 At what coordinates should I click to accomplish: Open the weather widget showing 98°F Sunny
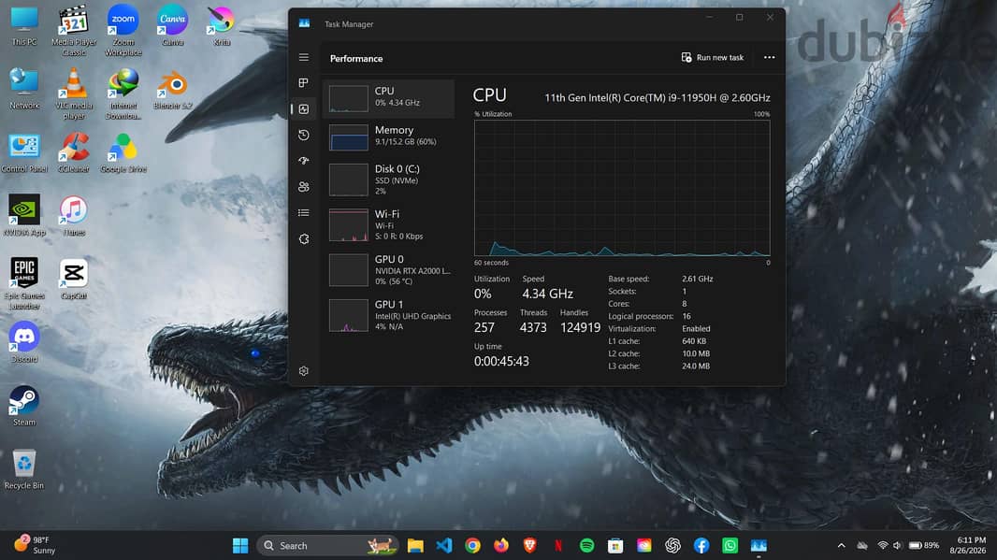[x=35, y=545]
